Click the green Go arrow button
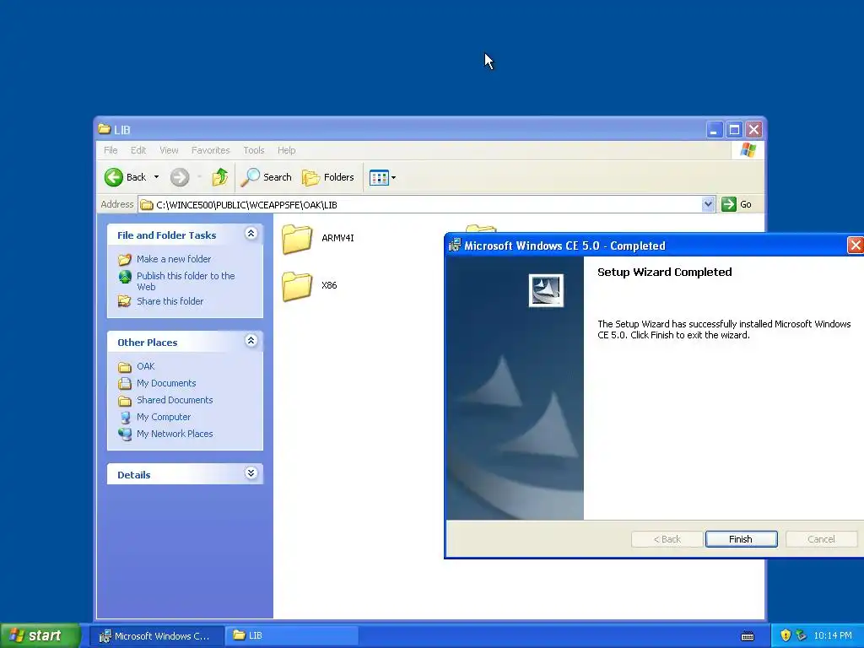 click(x=728, y=204)
